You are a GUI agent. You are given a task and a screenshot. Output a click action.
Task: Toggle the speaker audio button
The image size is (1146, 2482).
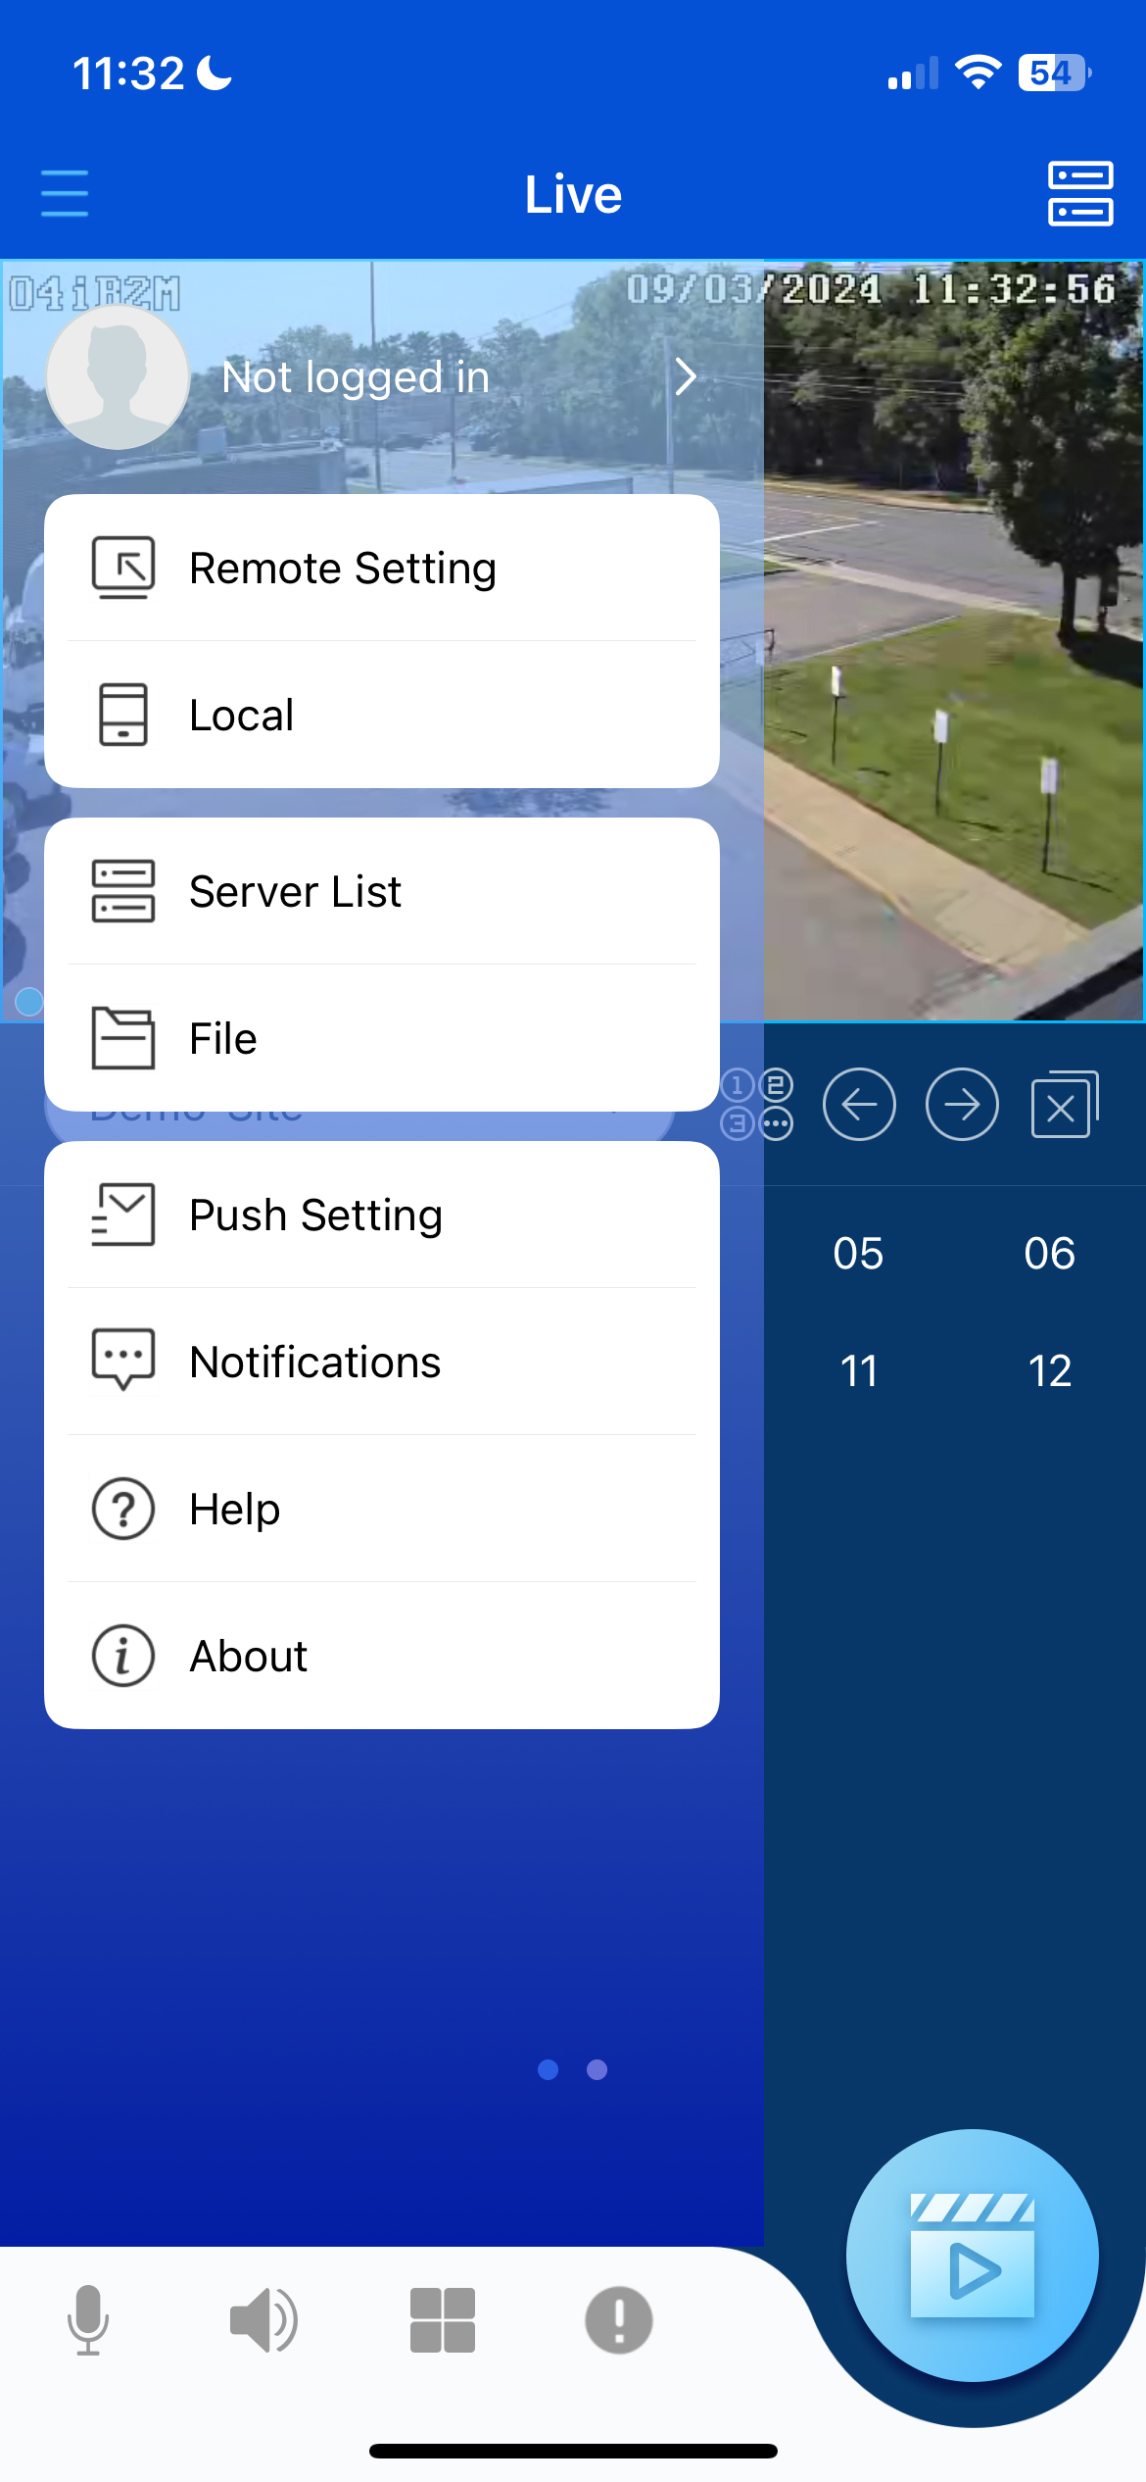tap(263, 2319)
